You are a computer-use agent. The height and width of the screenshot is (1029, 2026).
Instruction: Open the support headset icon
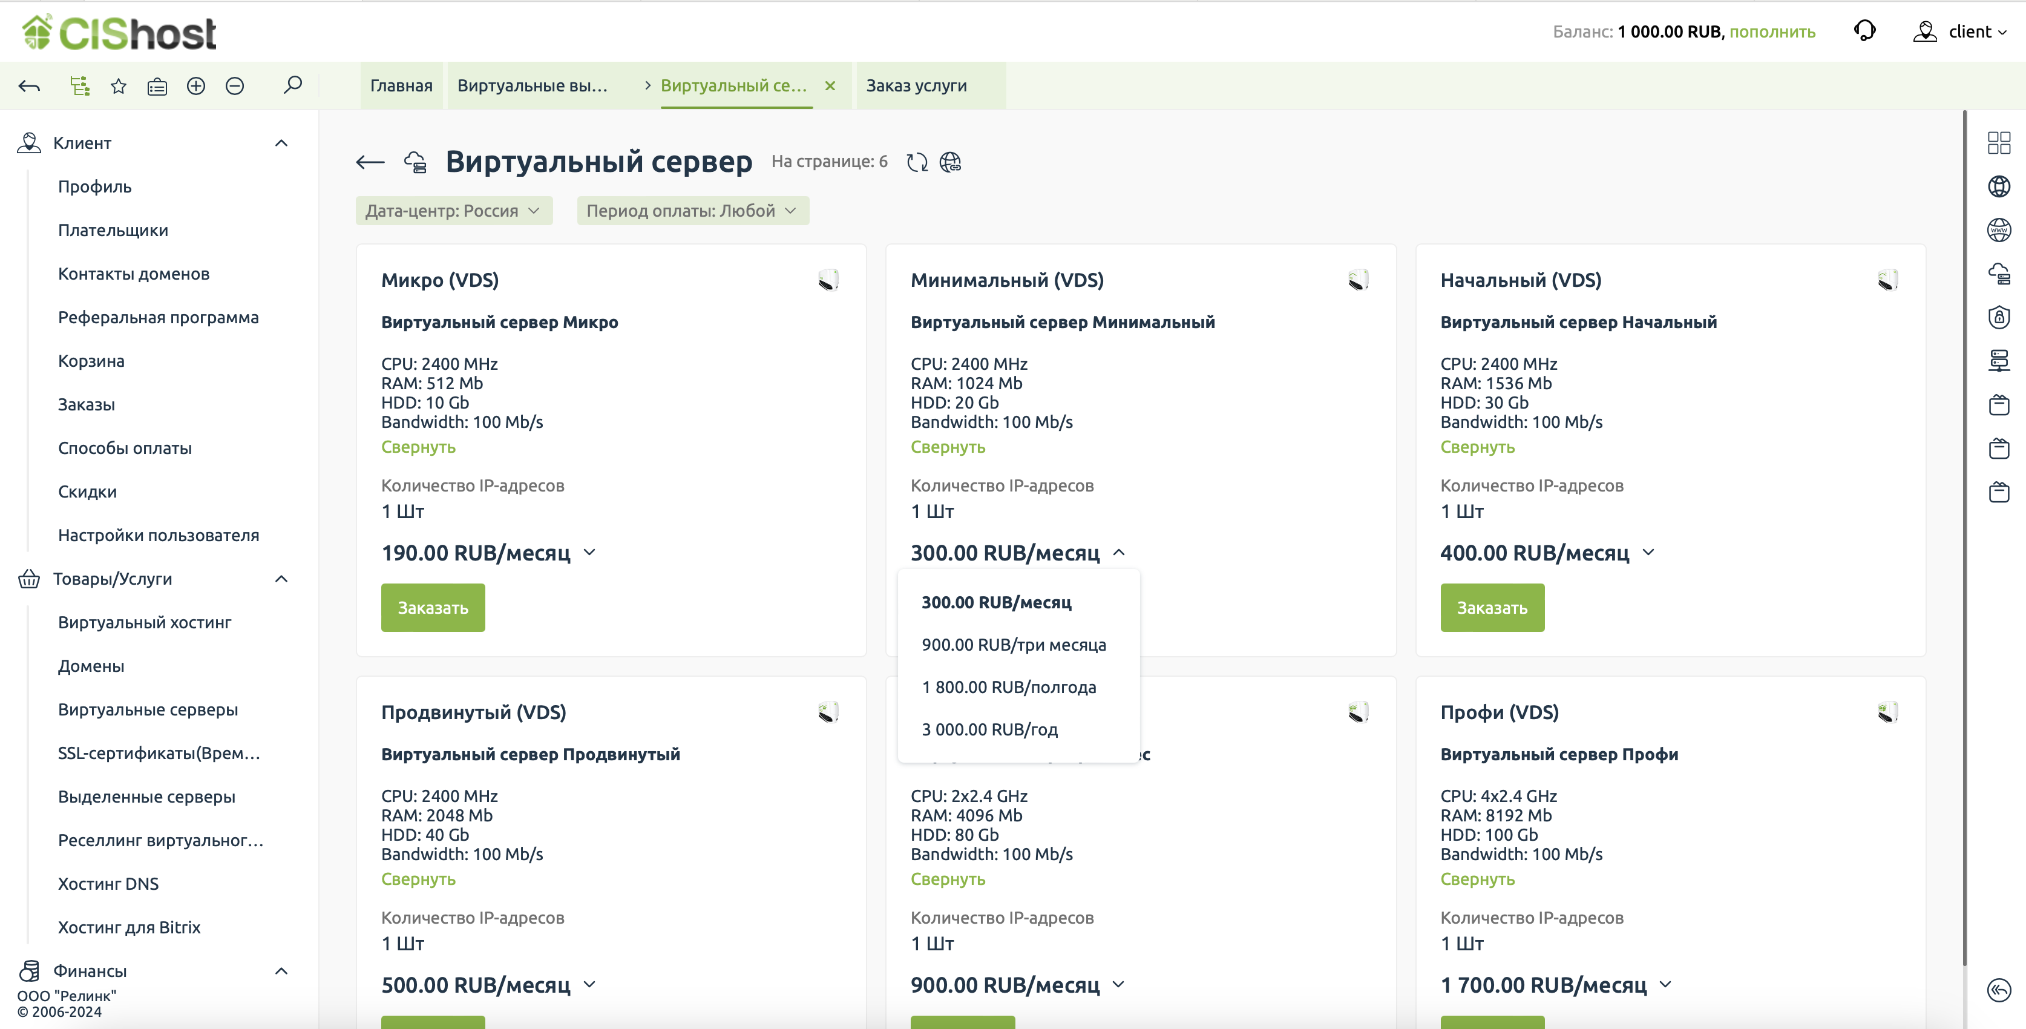coord(1865,31)
